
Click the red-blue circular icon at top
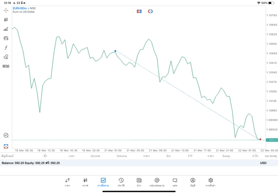coord(150,11)
